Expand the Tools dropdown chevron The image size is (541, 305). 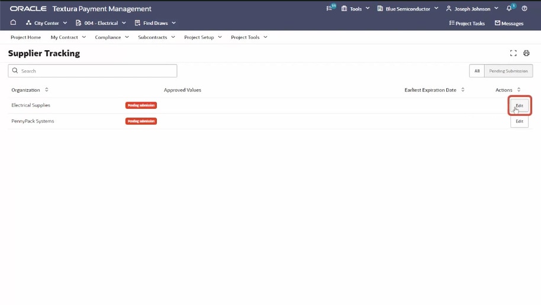[x=368, y=8]
